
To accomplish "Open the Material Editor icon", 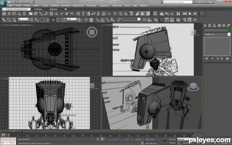I will click(x=178, y=20).
